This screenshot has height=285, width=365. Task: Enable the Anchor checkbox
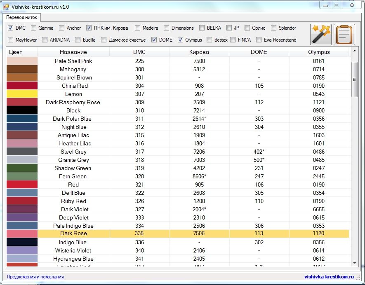61,28
